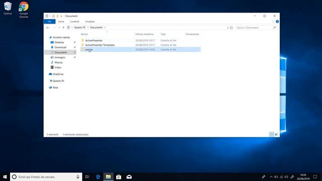Open the blue Help question mark
322x181 pixels.
click(x=277, y=22)
